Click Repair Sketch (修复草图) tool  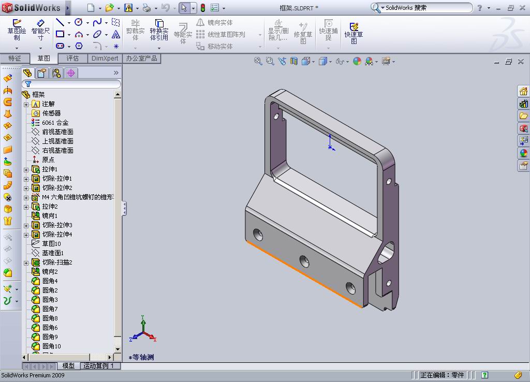click(x=303, y=33)
